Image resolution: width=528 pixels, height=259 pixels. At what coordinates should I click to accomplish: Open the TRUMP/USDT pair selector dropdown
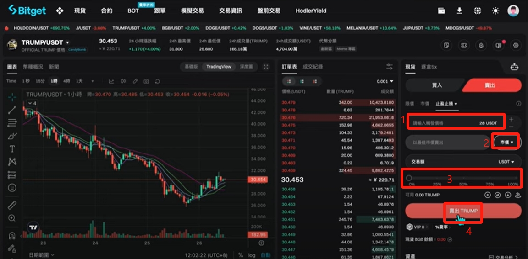pyautogui.click(x=68, y=43)
